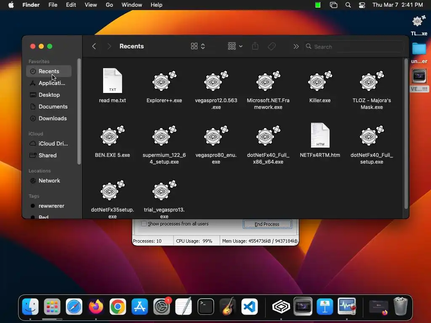Expand hidden toolbar items chevrons
431x323 pixels.
coord(296,47)
